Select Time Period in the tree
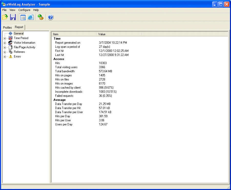Screen dimensions: 231x190 point(21,38)
